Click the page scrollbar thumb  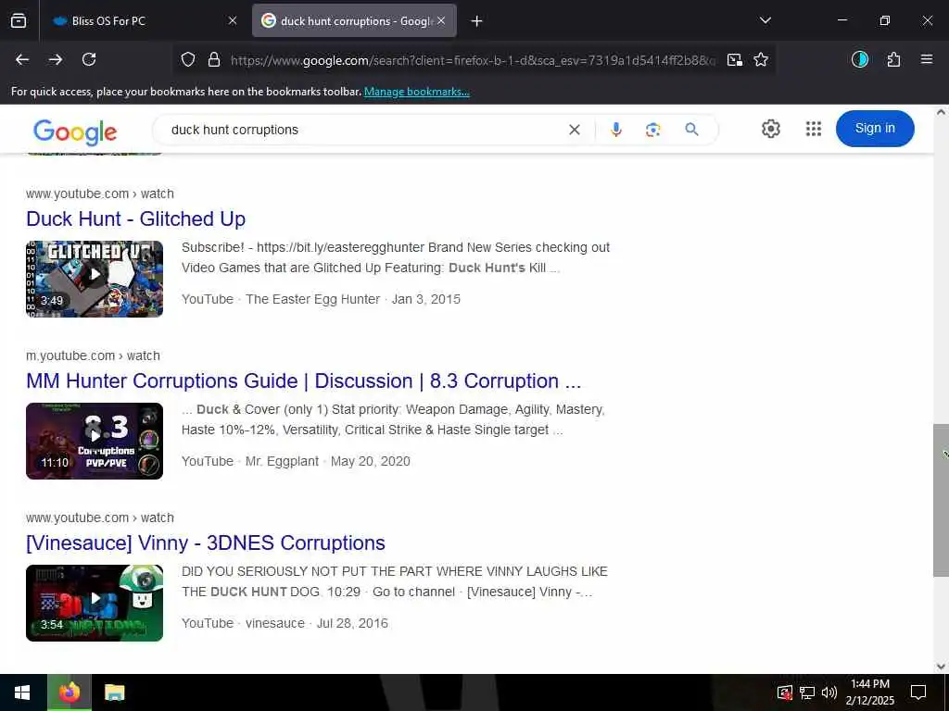pyautogui.click(x=941, y=500)
